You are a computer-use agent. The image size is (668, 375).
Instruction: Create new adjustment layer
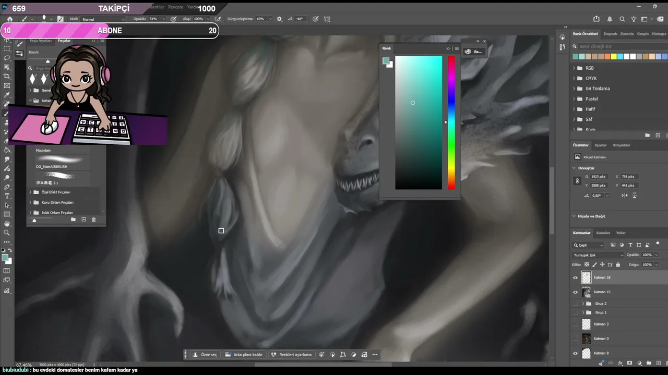tap(639, 363)
